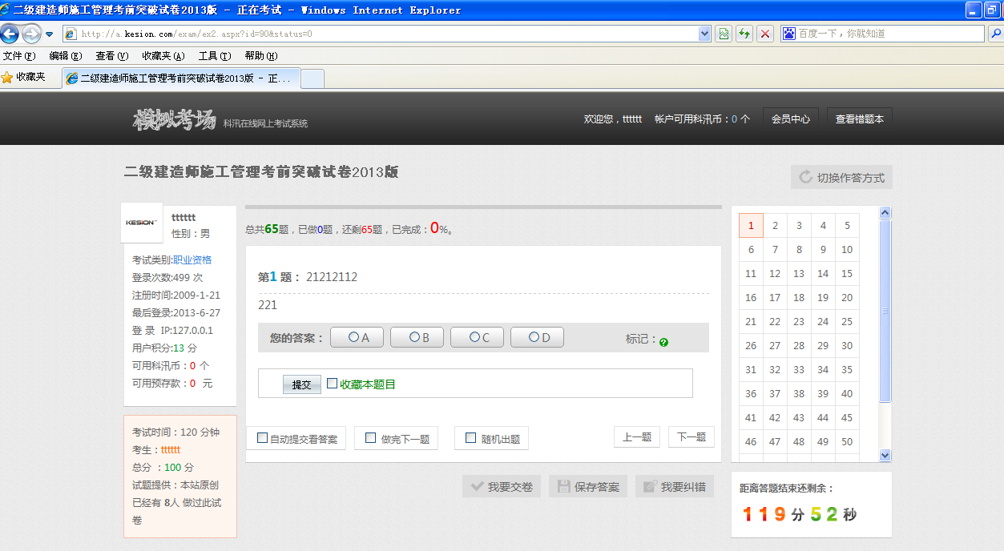Jump to question 2 in number grid

(x=775, y=226)
